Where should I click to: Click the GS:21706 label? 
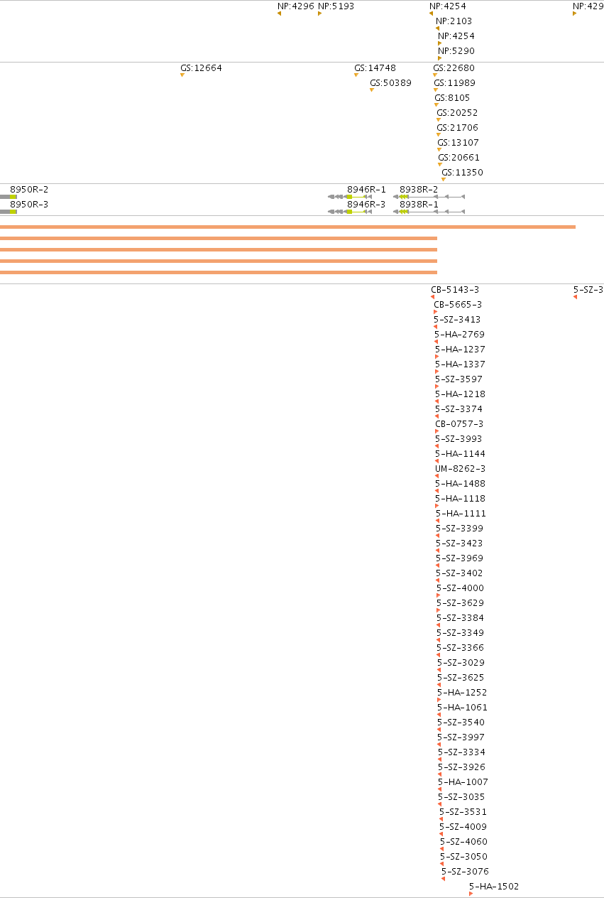458,128
